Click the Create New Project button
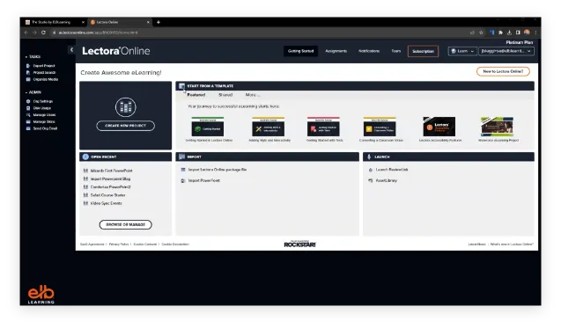Image resolution: width=561 pixels, height=328 pixels. tap(126, 126)
